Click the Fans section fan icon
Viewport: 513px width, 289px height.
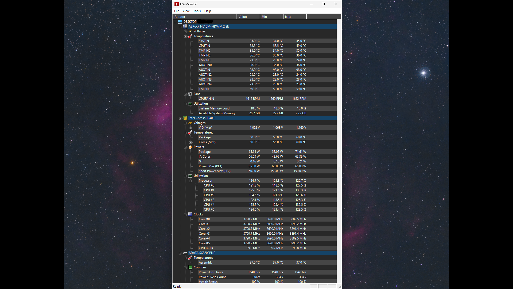coord(190,94)
